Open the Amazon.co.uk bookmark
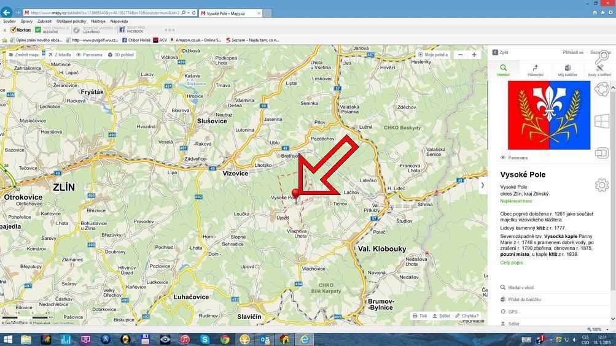Viewport: 616px width, 346px height. tap(195, 40)
